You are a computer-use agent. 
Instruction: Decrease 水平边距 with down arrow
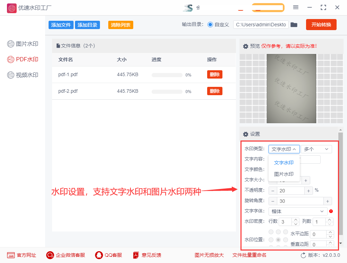tap(330, 236)
